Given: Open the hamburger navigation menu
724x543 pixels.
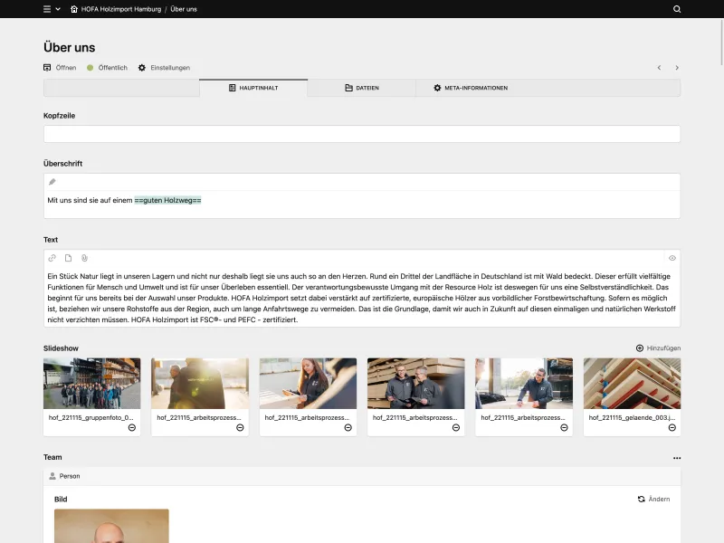Looking at the screenshot, I should (x=47, y=9).
